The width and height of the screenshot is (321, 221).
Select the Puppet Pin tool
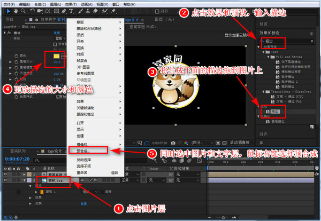(x=113, y=11)
